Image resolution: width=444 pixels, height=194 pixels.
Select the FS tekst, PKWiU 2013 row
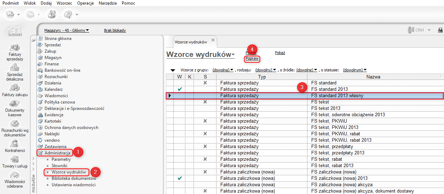point(305,128)
